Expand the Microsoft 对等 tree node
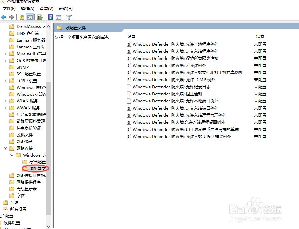The image size is (299, 229). [5, 54]
